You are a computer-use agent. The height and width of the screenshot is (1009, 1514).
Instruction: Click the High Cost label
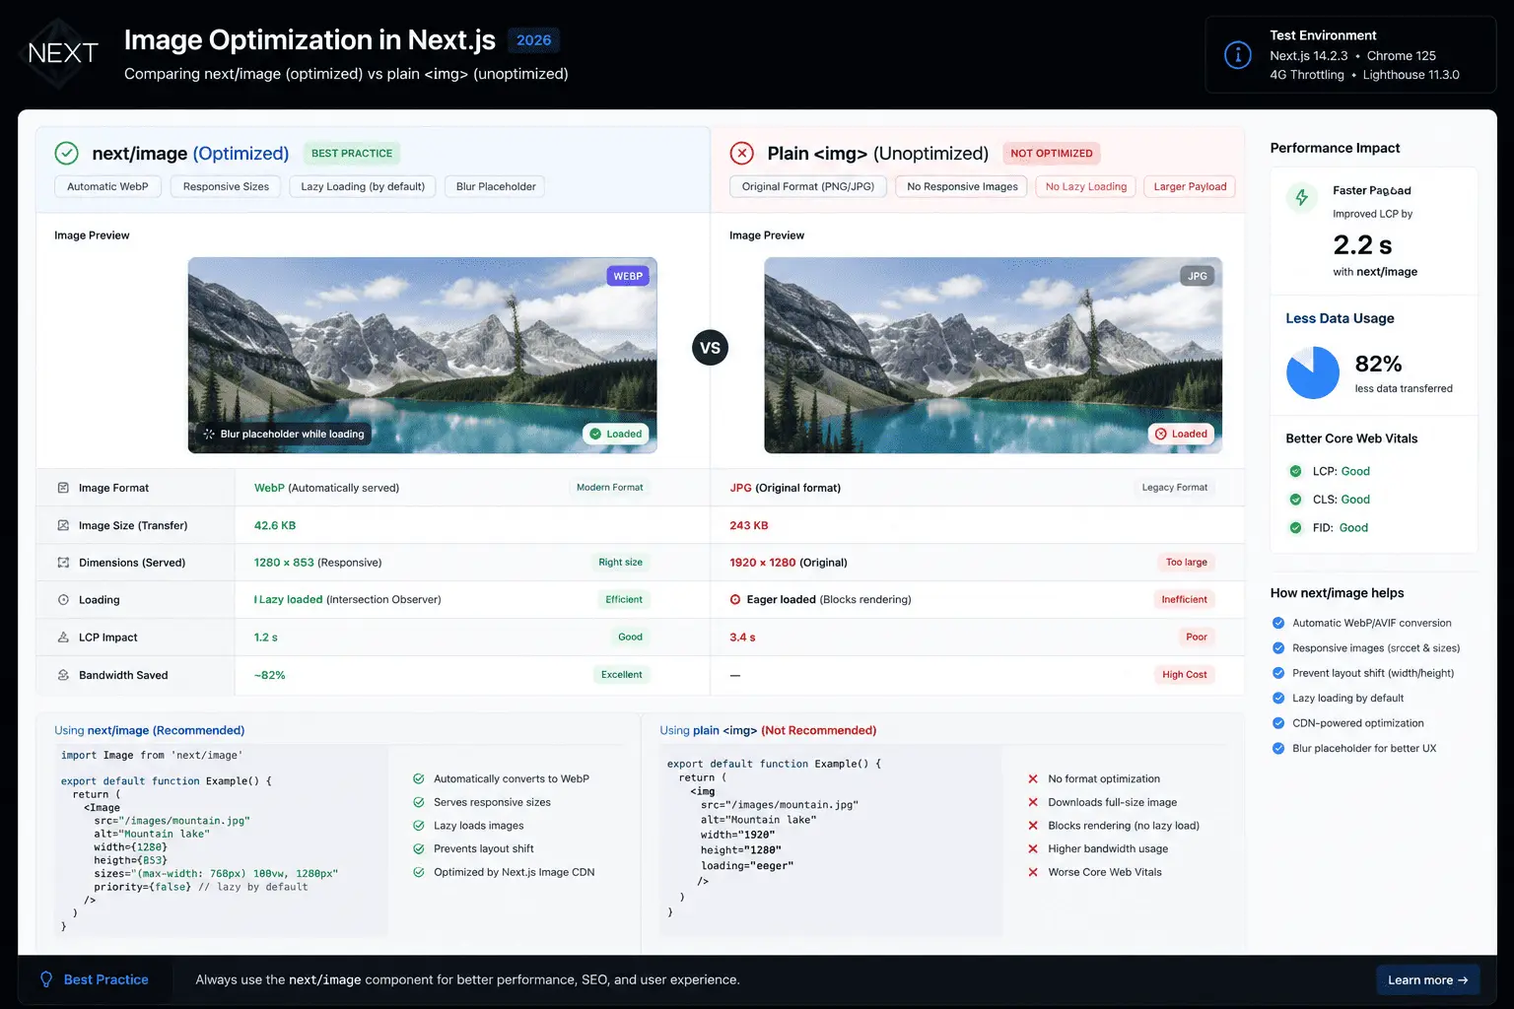point(1184,675)
